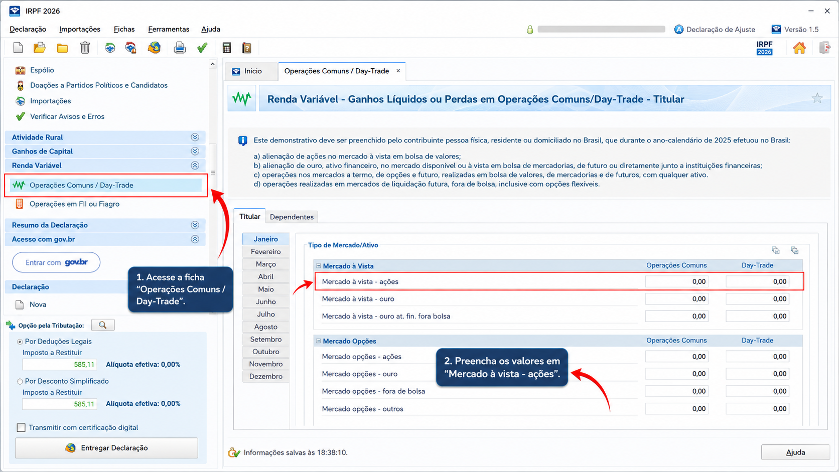Click the Entregar Declaração button

[106, 448]
